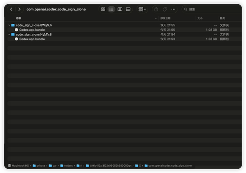
Task: Click bundle icon dated 今天 21:55
Action: [x=16, y=29]
